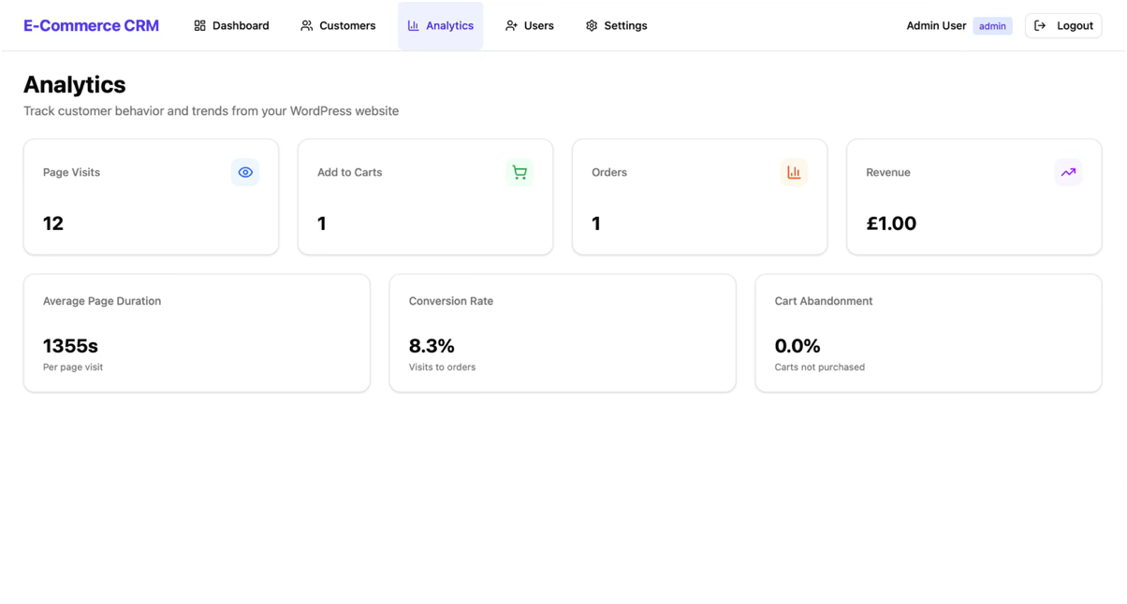Click the Orders card label
This screenshot has width=1127, height=604.
[x=609, y=172]
